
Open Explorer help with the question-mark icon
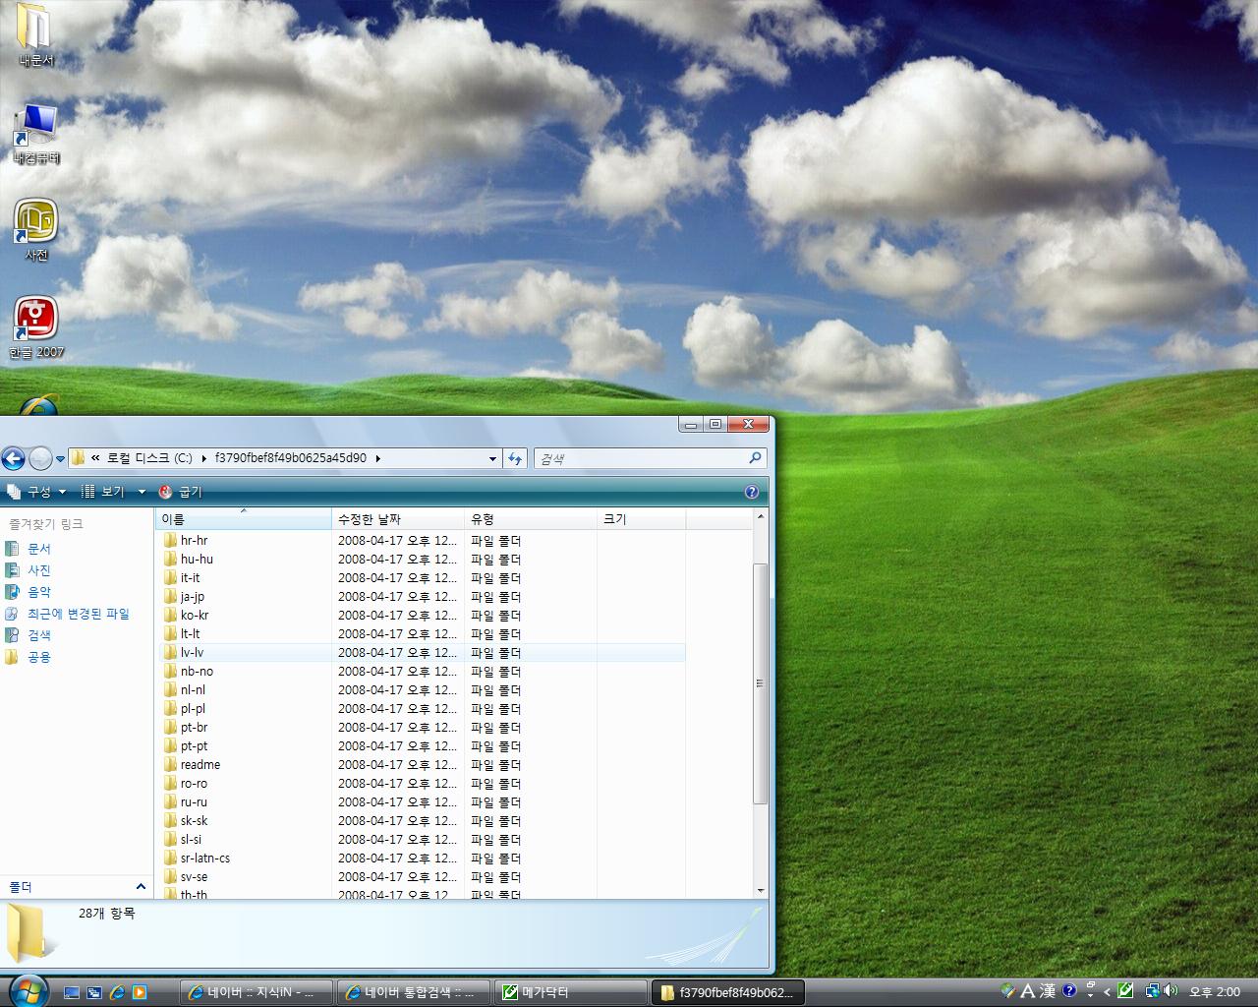click(752, 492)
